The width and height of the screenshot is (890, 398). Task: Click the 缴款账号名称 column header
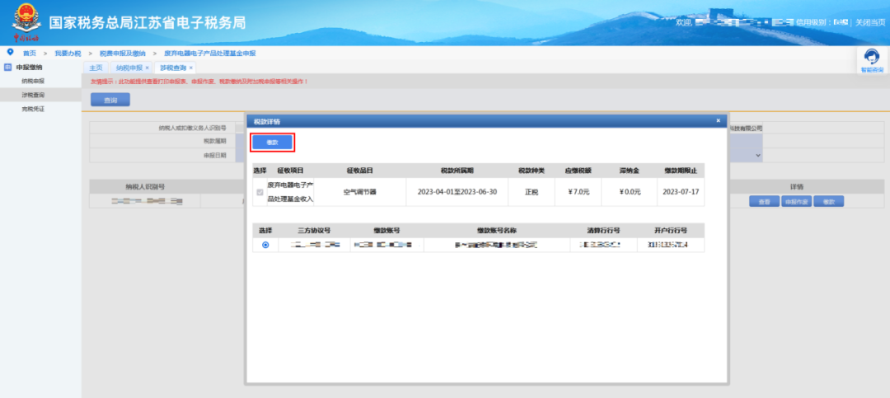(497, 231)
